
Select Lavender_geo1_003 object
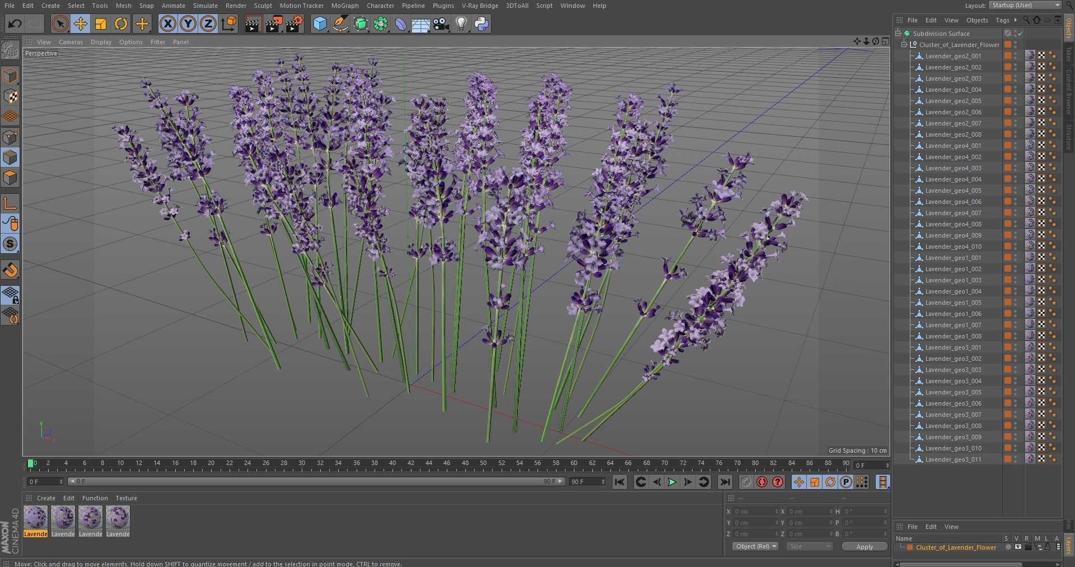(953, 280)
